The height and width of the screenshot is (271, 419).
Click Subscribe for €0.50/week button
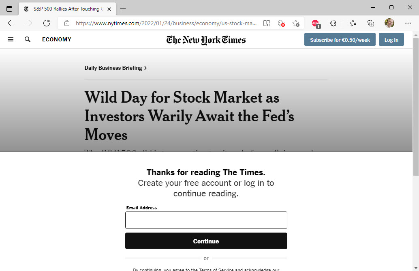[x=340, y=40]
